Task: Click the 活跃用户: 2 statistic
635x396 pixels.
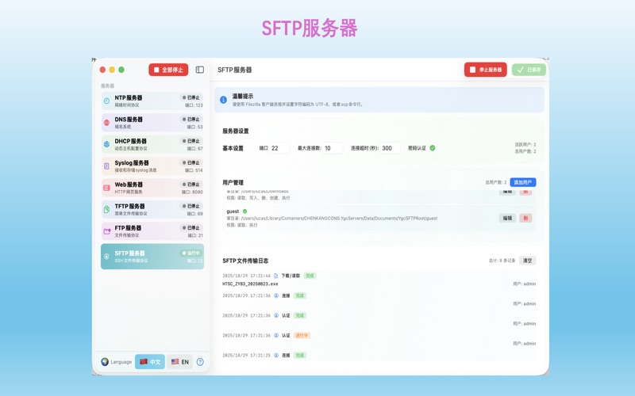Action: pos(525,144)
